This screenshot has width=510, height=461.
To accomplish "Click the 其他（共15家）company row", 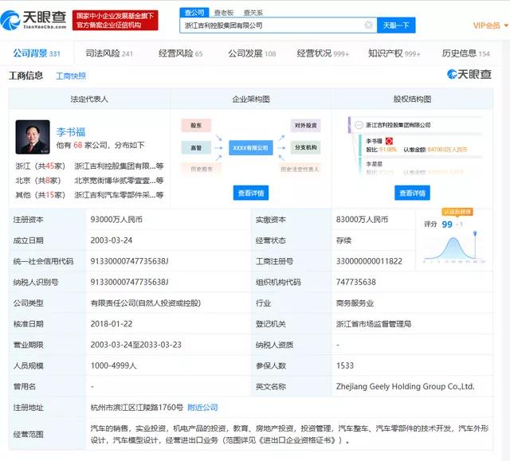I will (89, 194).
